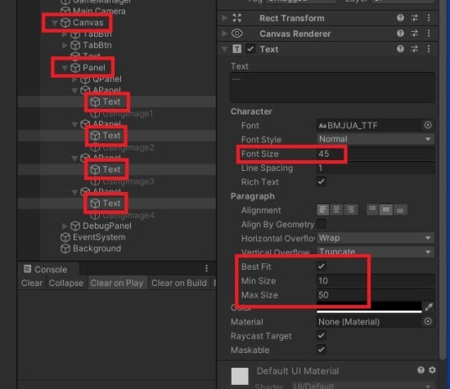The height and width of the screenshot is (389, 450).
Task: Click the Canvas Renderer eye icon
Action: (236, 34)
